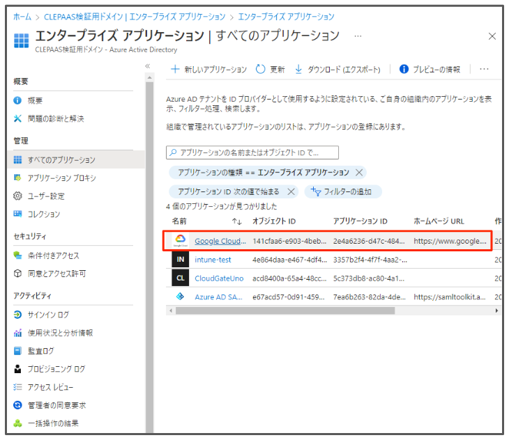Go to home (ホーム) breadcrumb link
This screenshot has height=440, width=509.
(22, 16)
